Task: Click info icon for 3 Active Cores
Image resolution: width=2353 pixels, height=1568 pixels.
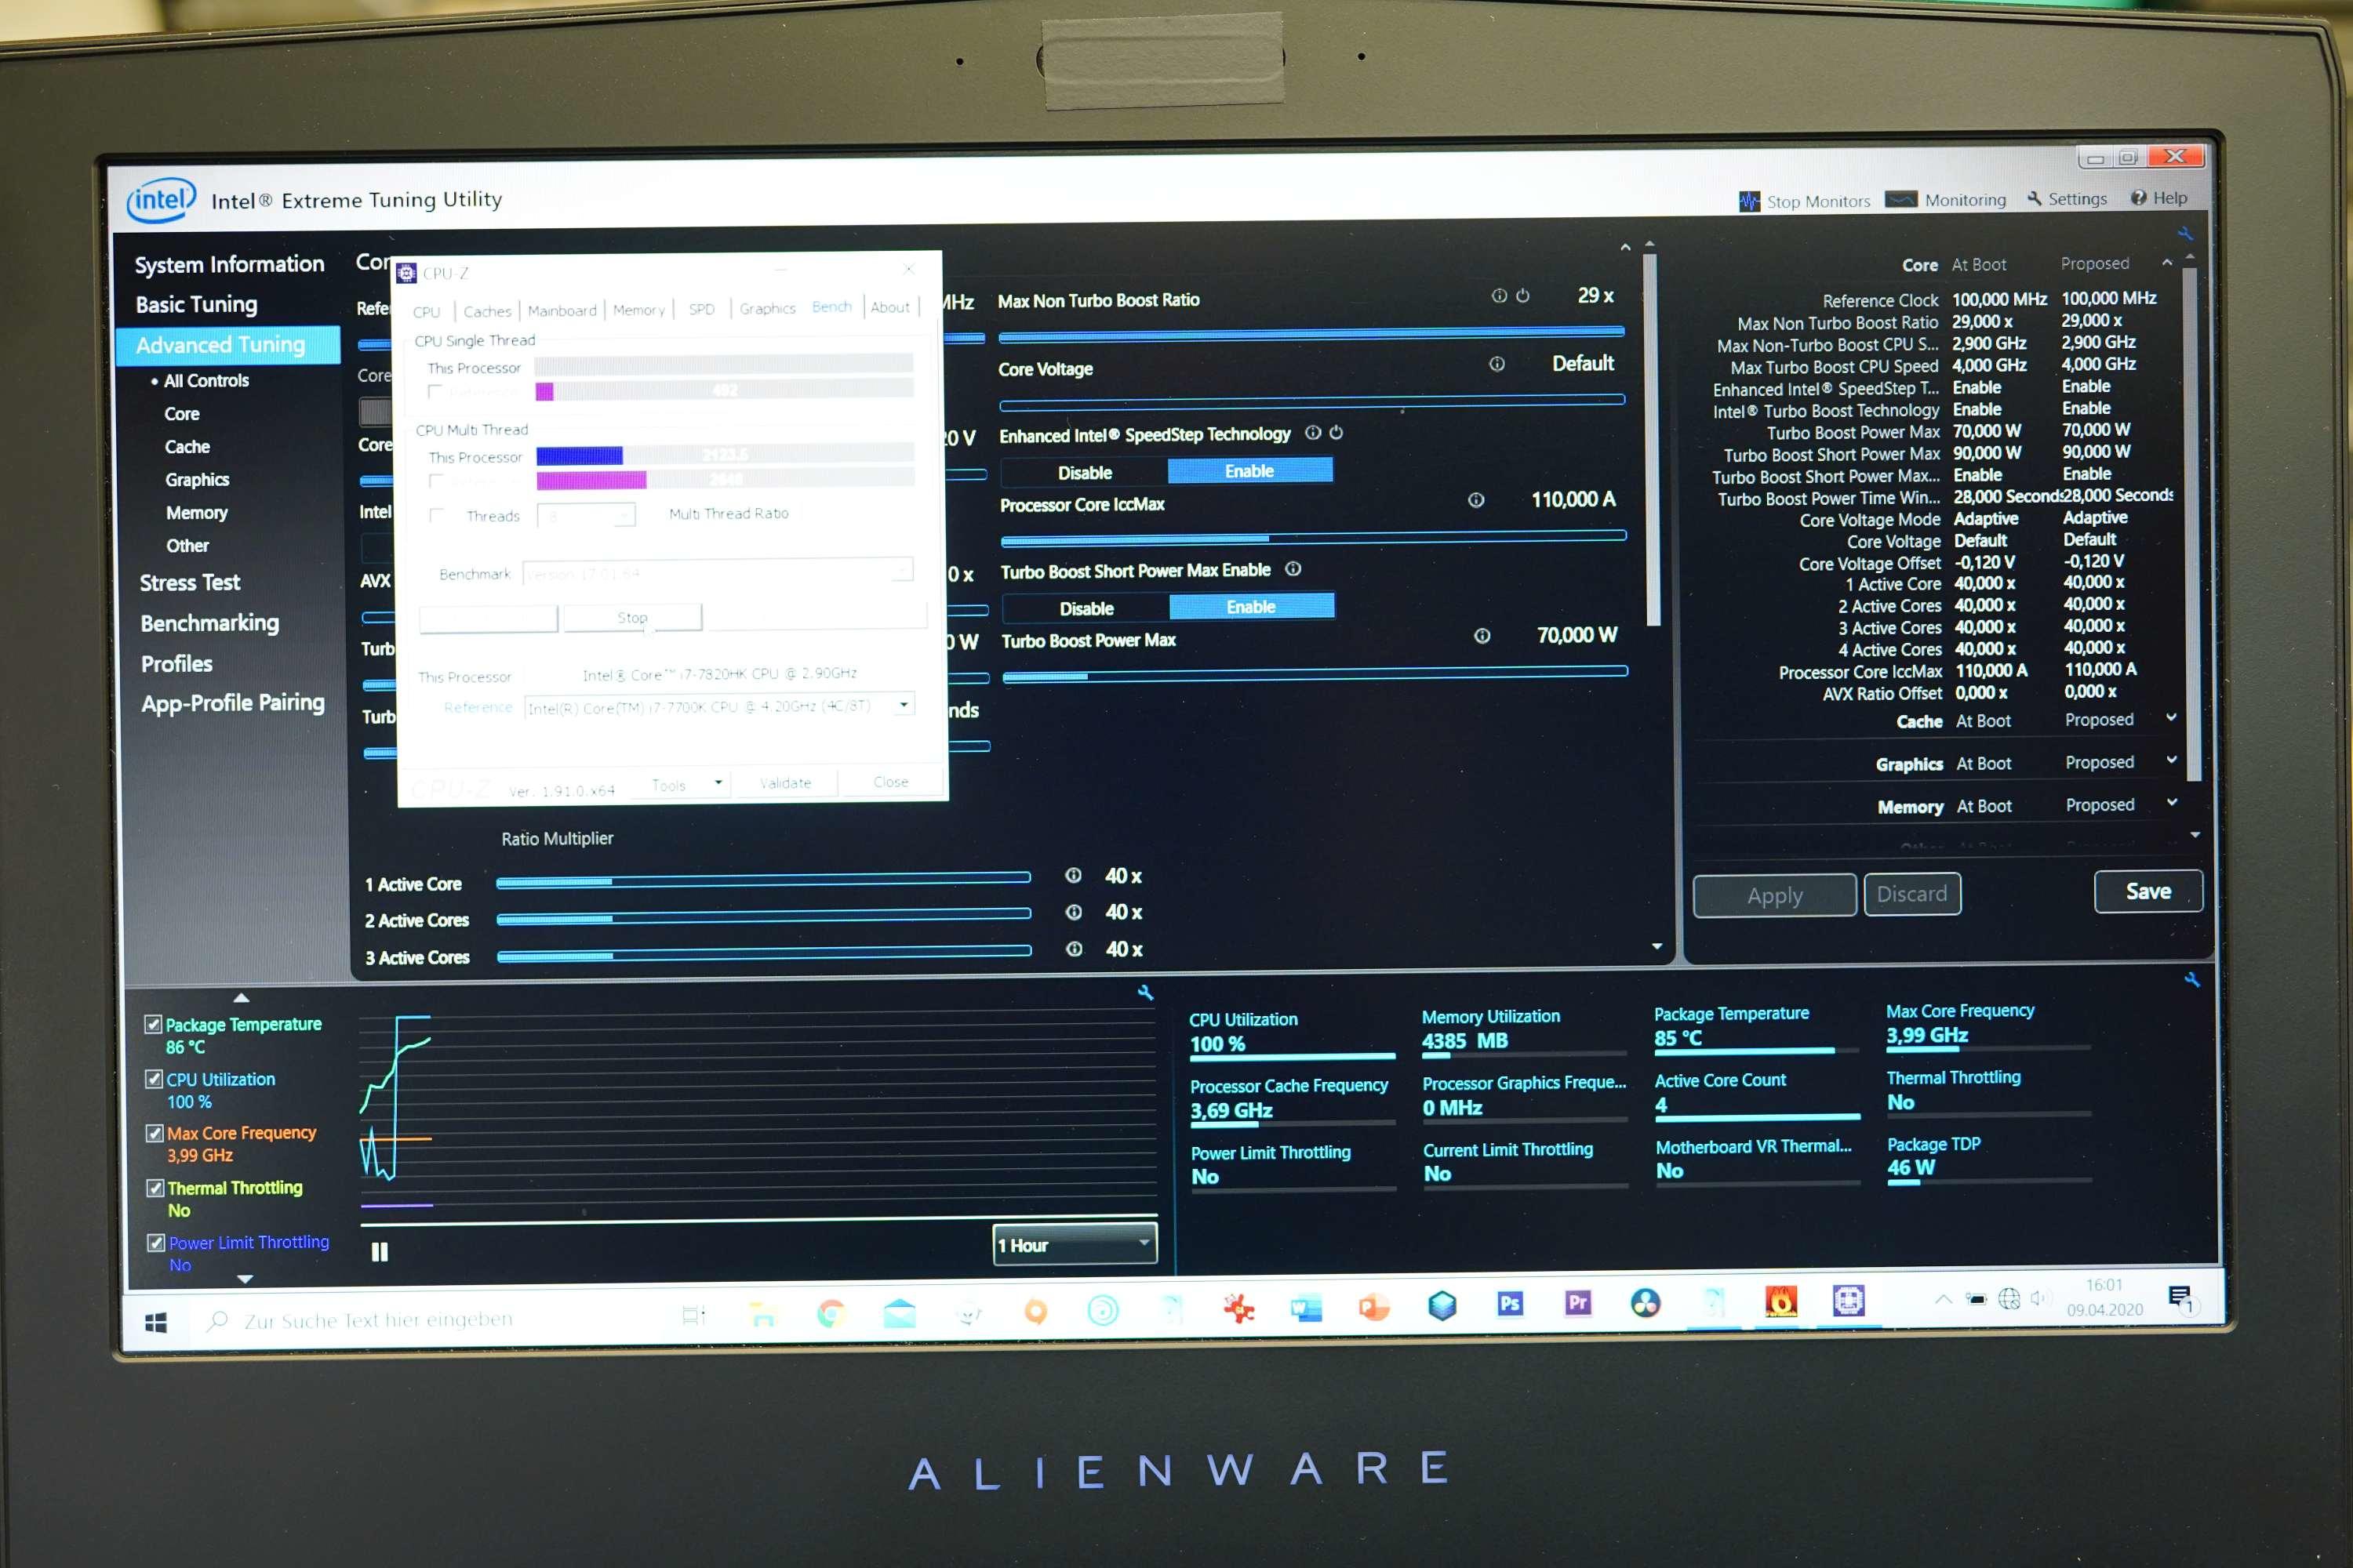Action: pyautogui.click(x=1074, y=949)
